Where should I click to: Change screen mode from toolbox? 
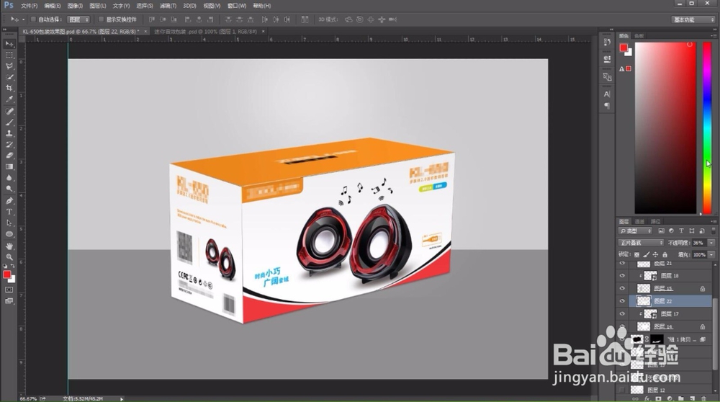[9, 301]
